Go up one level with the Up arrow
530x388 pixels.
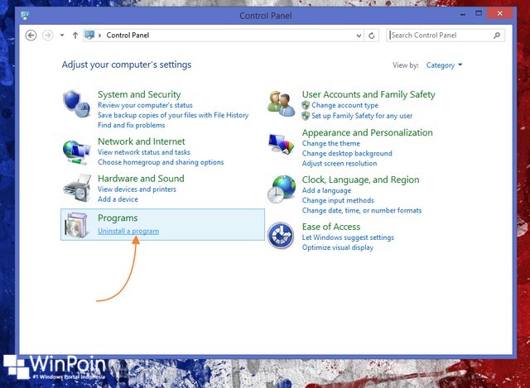pos(75,35)
